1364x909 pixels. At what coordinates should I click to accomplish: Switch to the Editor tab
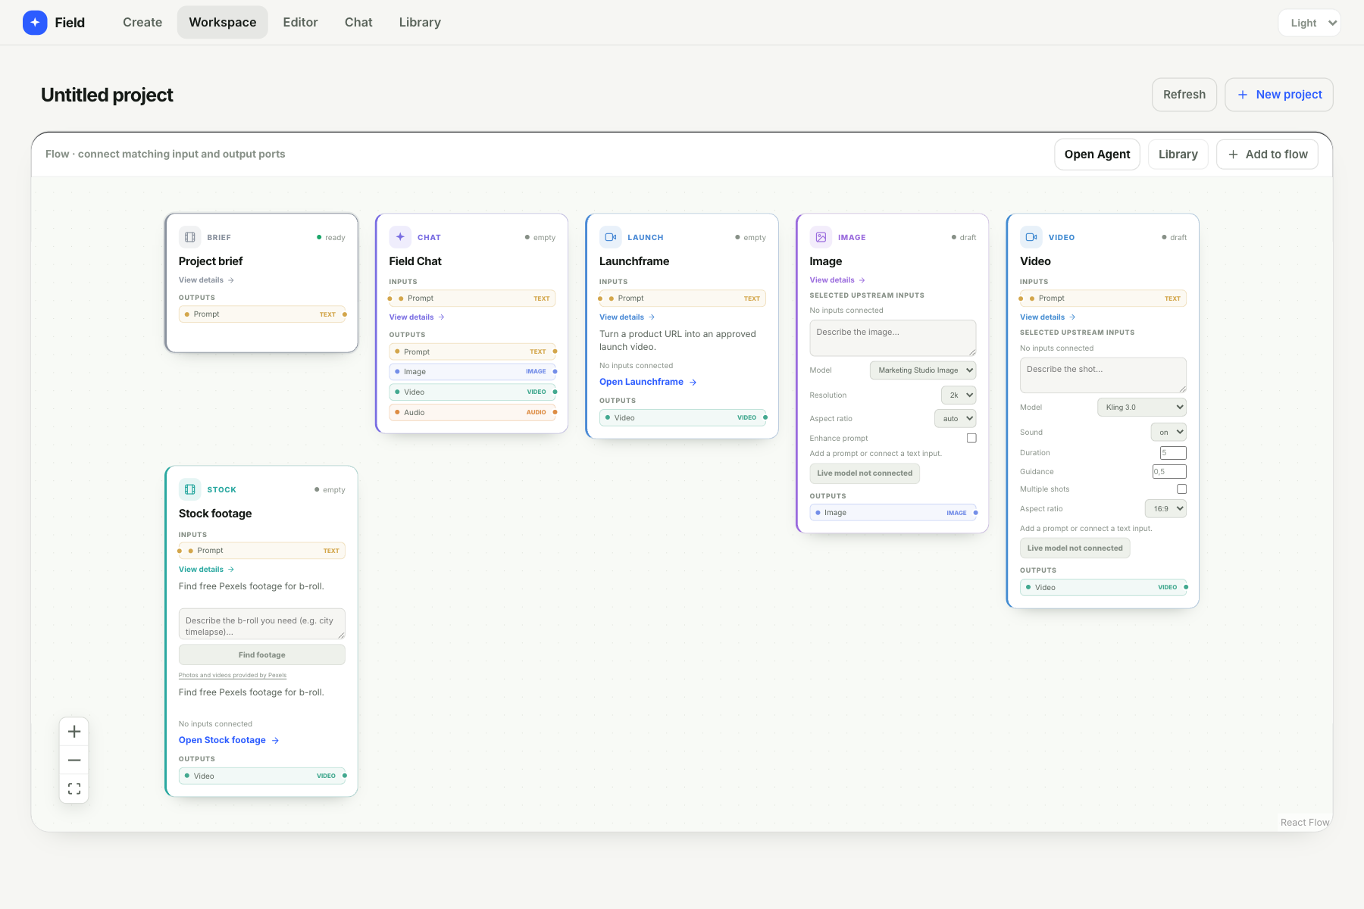coord(300,23)
